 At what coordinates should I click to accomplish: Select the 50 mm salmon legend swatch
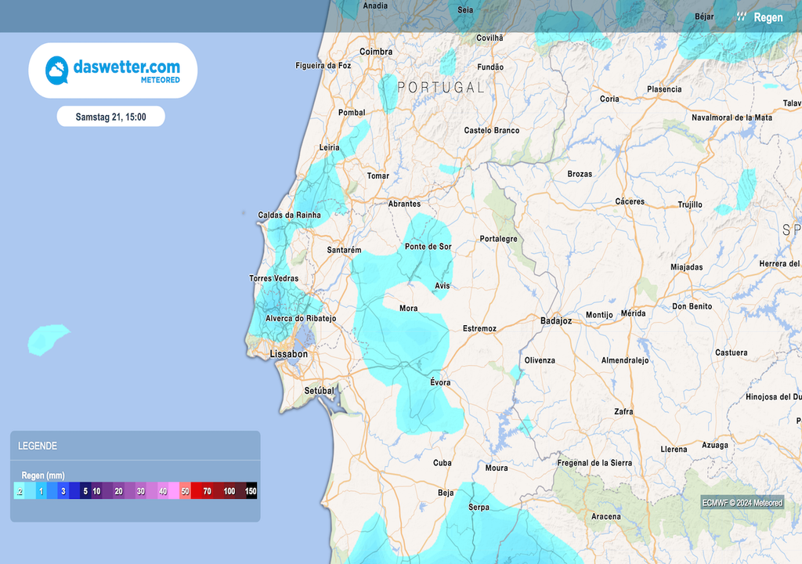tap(185, 491)
